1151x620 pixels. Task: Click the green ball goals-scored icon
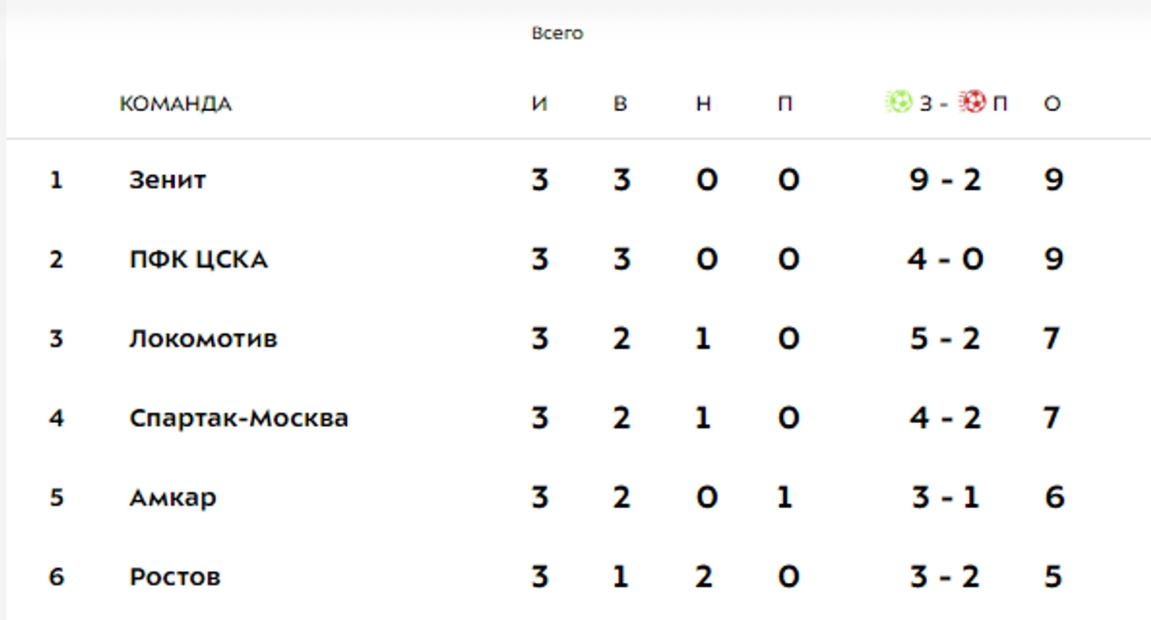pyautogui.click(x=899, y=102)
